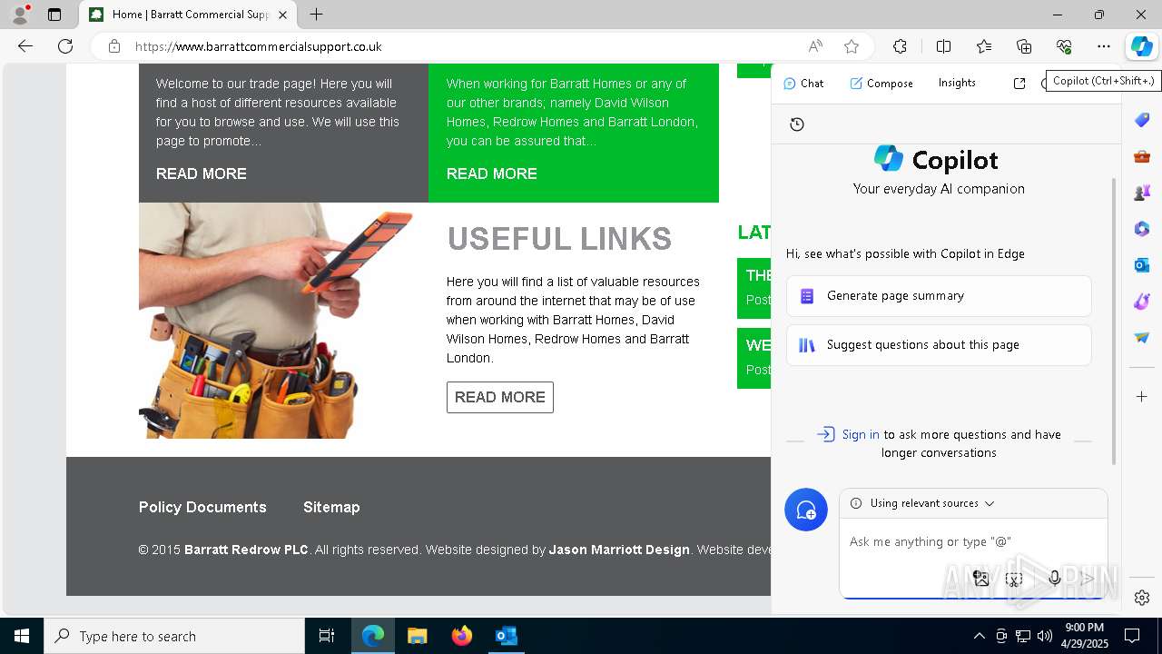This screenshot has height=654, width=1162.
Task: Open Copilot chat history
Action: 797,124
